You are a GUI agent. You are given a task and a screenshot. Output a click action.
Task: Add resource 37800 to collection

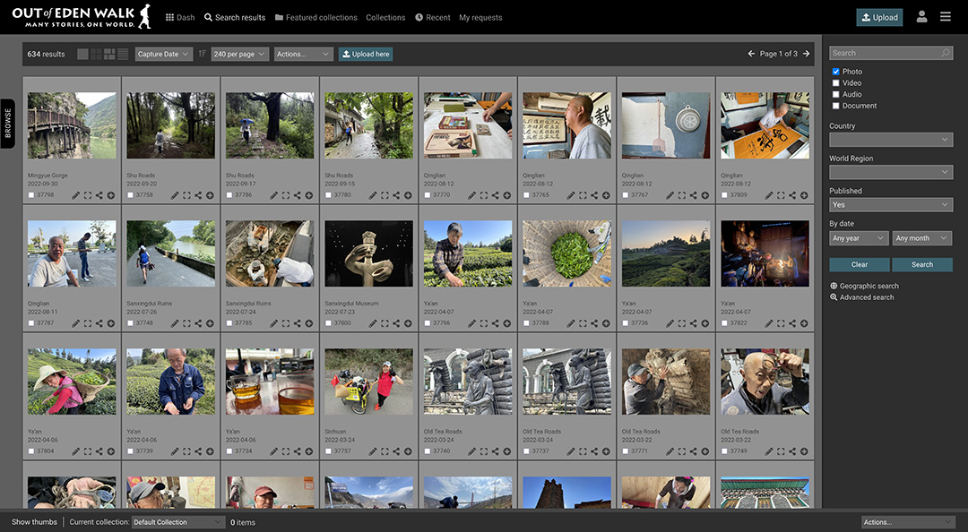coord(408,323)
